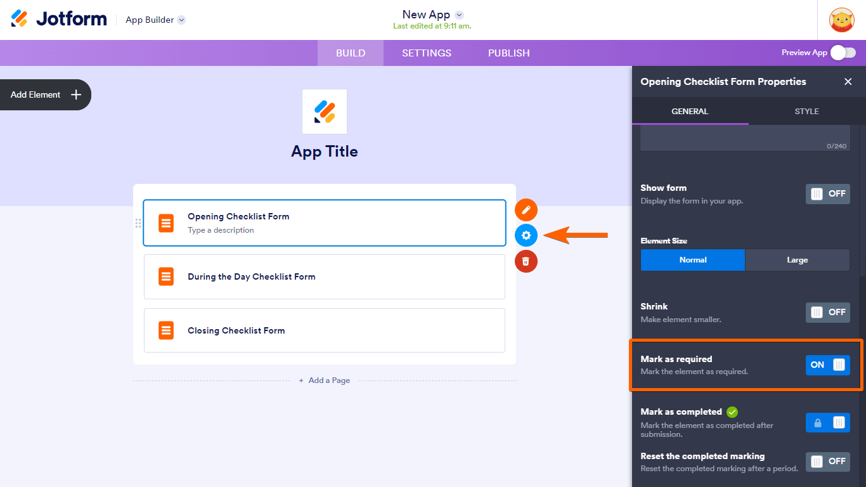
Task: Turn off Mark as required toggle
Action: click(x=827, y=365)
